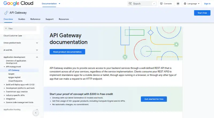Screen dimensions: 214x118
Task: Expand Industry-specific APIs
Action: pos(4,95)
